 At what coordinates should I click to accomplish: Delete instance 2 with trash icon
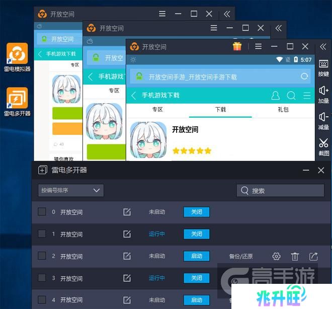point(295,257)
